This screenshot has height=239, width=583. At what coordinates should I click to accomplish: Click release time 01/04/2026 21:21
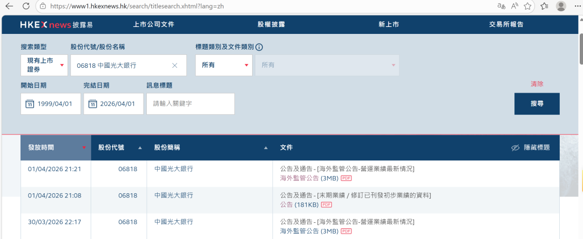coord(55,169)
